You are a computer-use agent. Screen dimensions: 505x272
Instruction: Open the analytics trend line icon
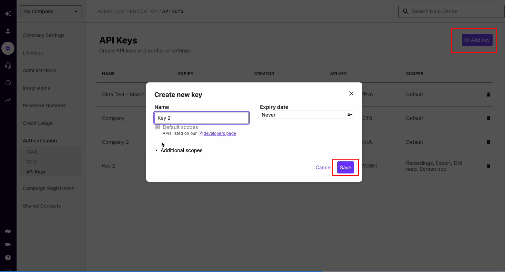click(8, 100)
